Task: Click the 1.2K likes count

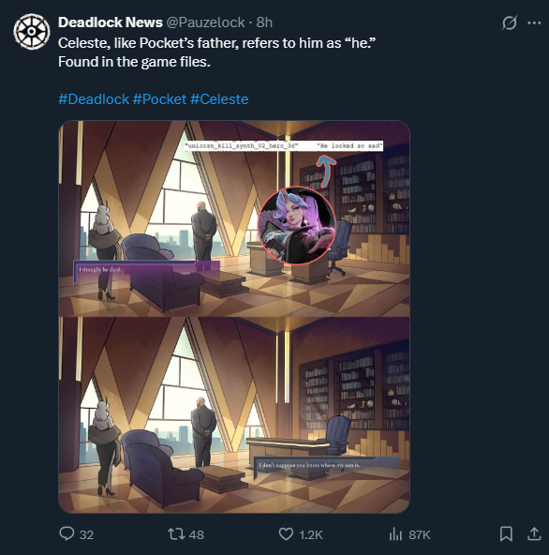Action: point(311,534)
